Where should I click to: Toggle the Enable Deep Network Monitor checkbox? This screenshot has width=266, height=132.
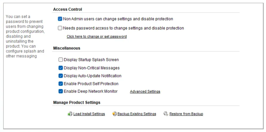(60, 91)
